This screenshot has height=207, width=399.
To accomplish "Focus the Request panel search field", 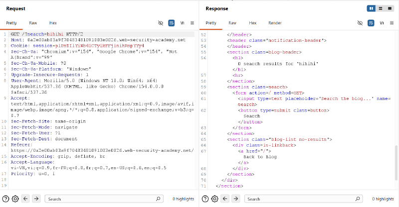I will [x=104, y=199].
